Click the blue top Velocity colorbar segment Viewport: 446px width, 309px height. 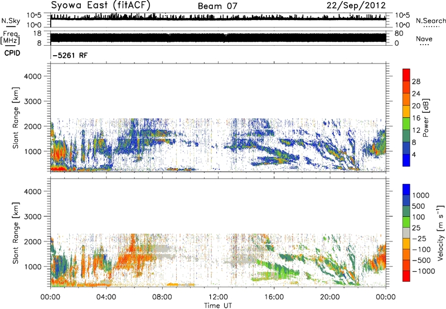406,190
